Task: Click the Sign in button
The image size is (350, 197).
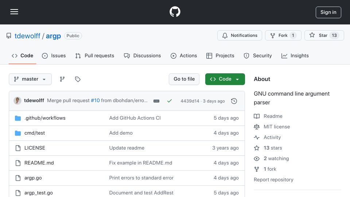Action: pos(328,12)
